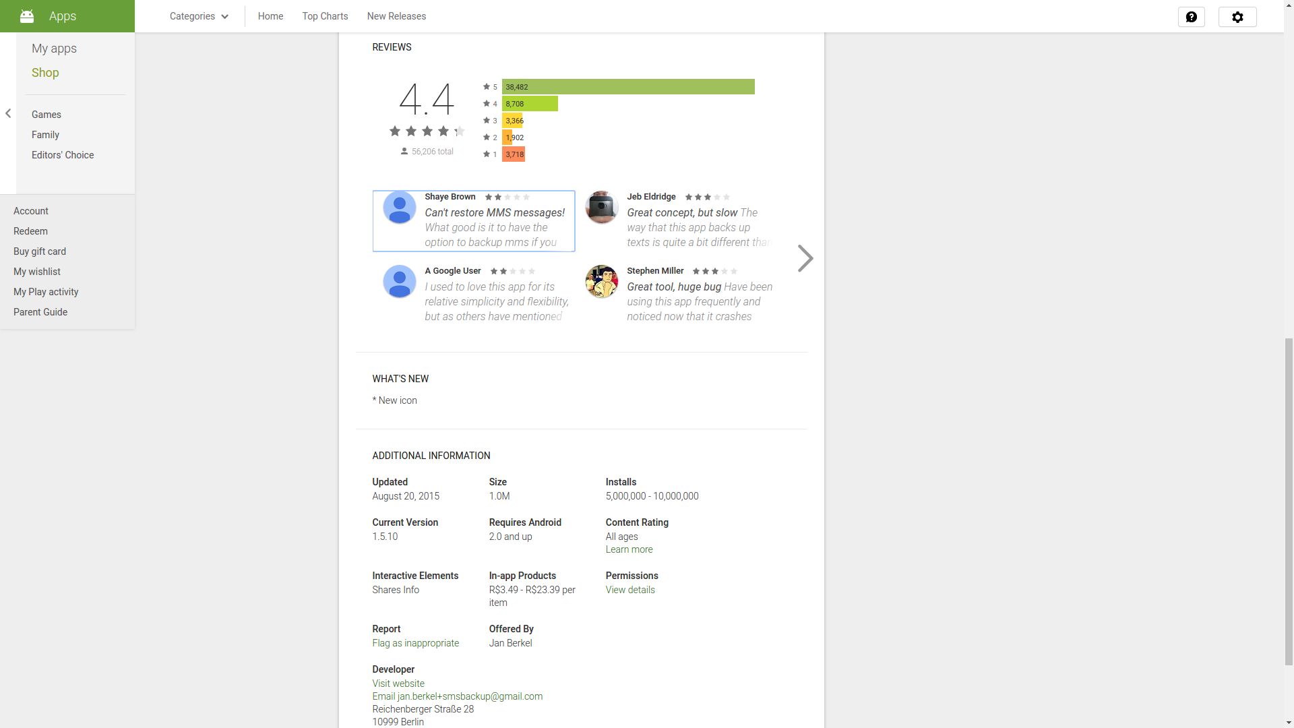1294x728 pixels.
Task: Click Jeb Eldridge's profile photo
Action: [601, 207]
